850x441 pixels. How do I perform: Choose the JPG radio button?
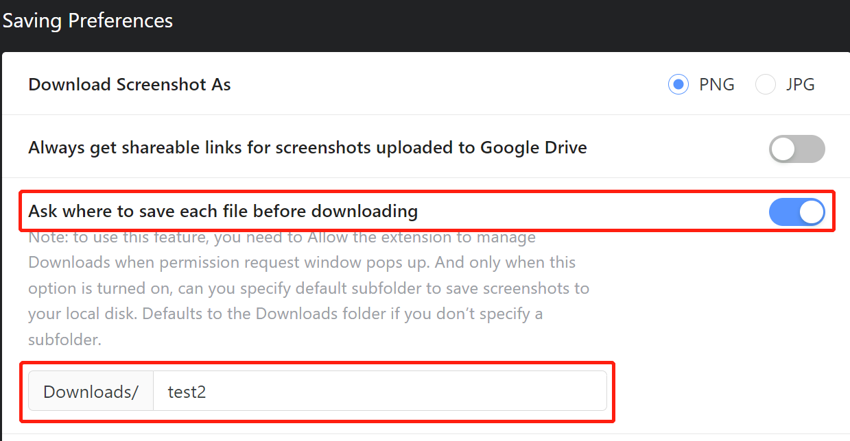tap(765, 85)
